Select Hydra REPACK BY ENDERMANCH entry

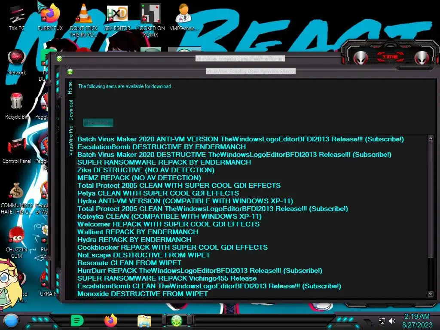click(x=134, y=240)
